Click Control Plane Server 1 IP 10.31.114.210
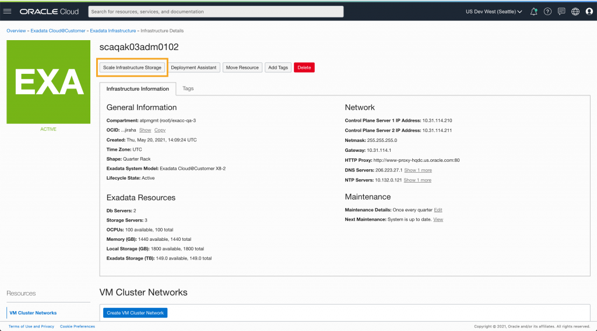The image size is (597, 331). pyautogui.click(x=437, y=120)
